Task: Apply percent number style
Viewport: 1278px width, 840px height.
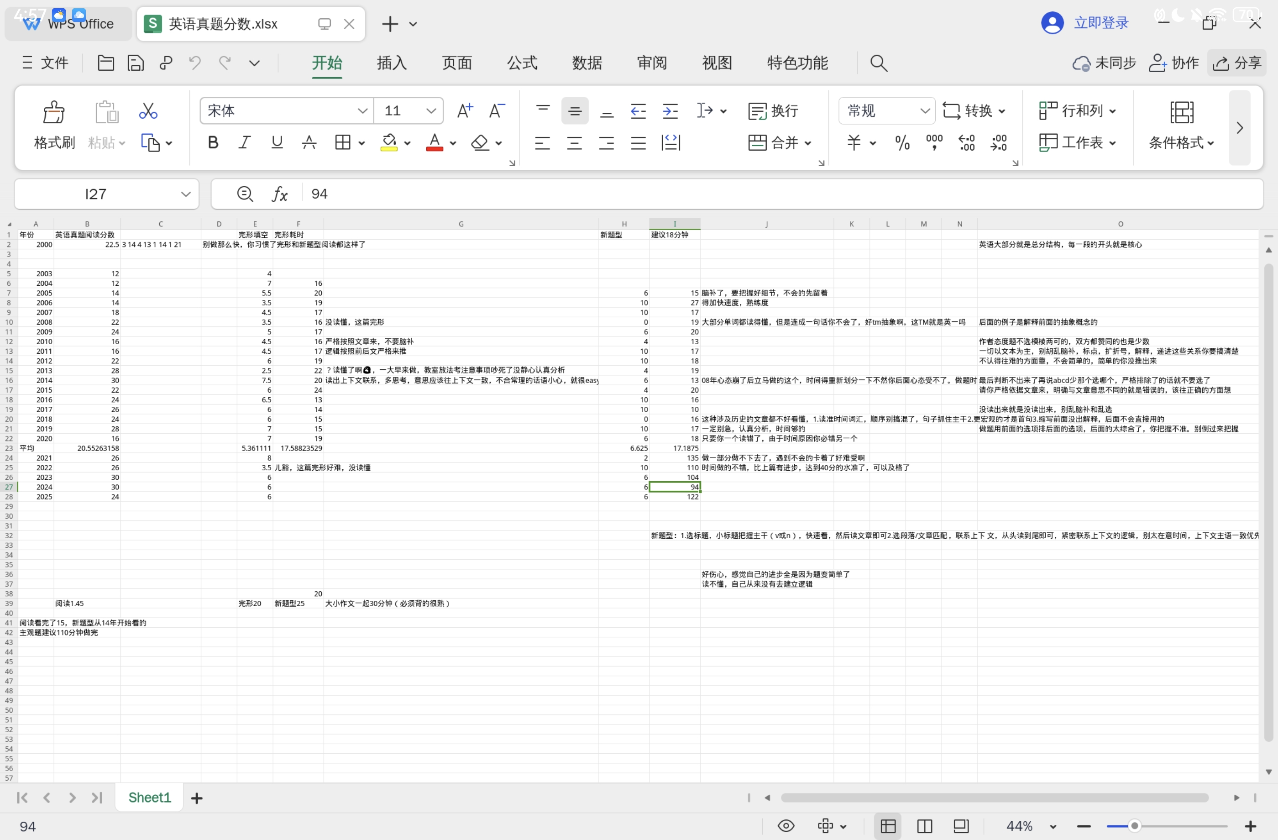Action: (902, 142)
